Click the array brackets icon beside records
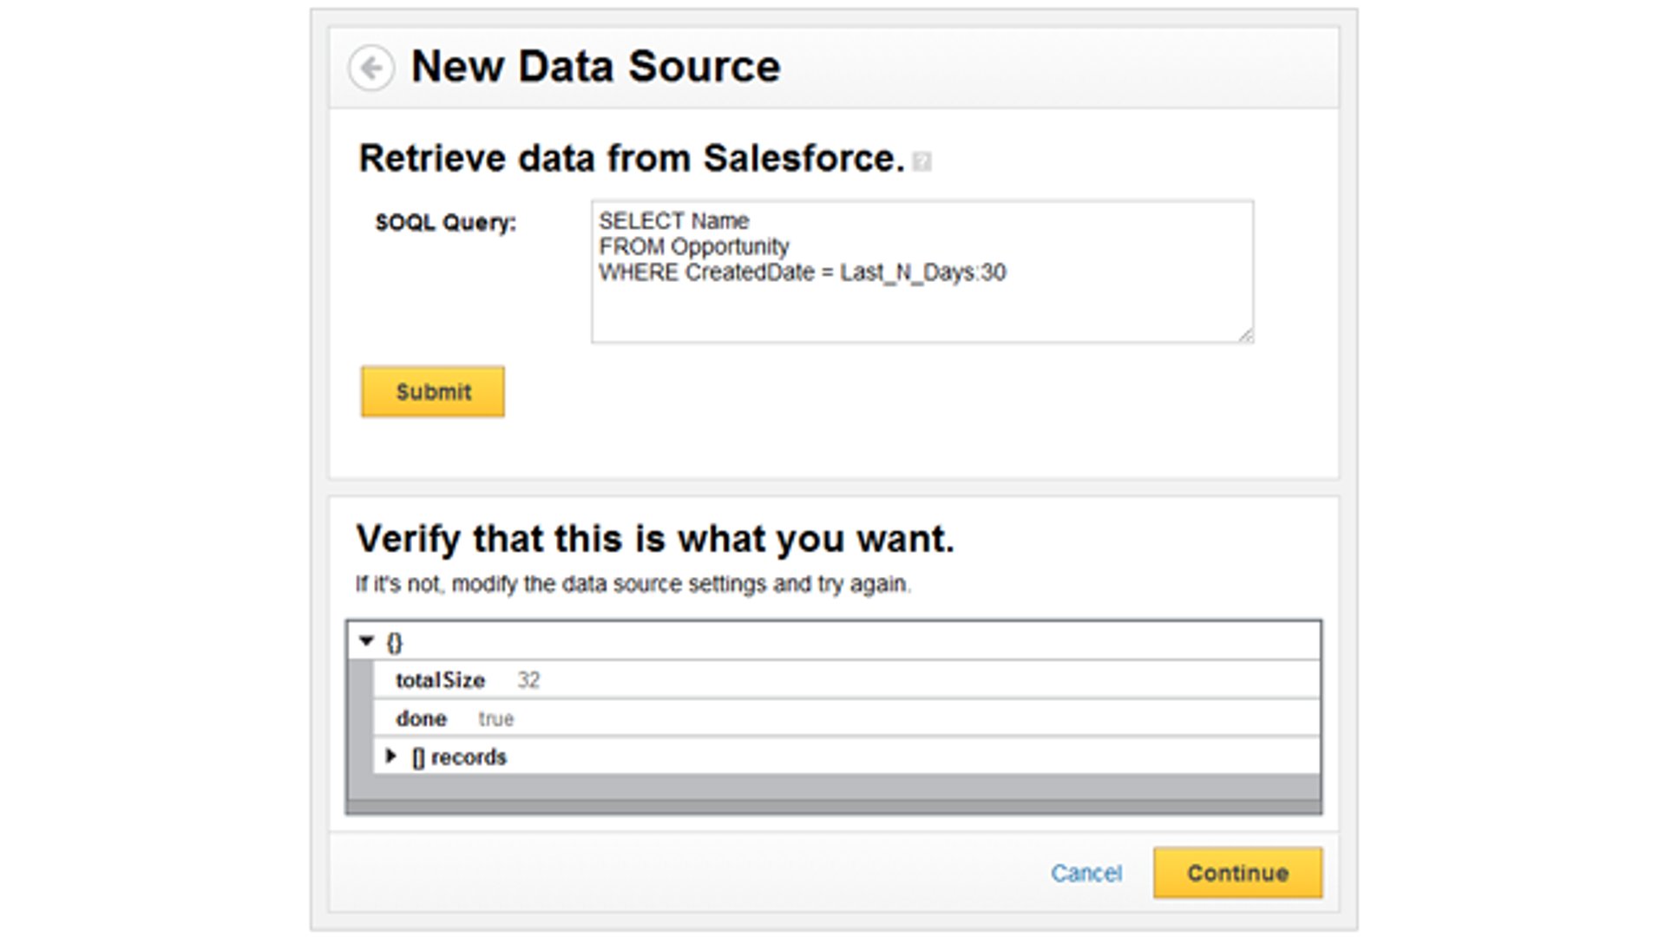The image size is (1666, 937). pos(418,757)
